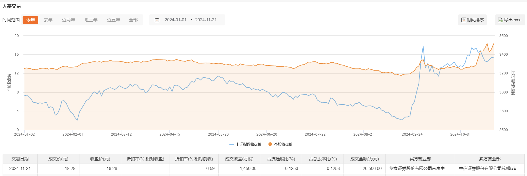Click 成交金额(万元) column header
This screenshot has width=527, height=176.
point(364,159)
